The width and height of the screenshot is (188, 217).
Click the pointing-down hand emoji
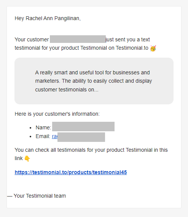tap(27, 159)
